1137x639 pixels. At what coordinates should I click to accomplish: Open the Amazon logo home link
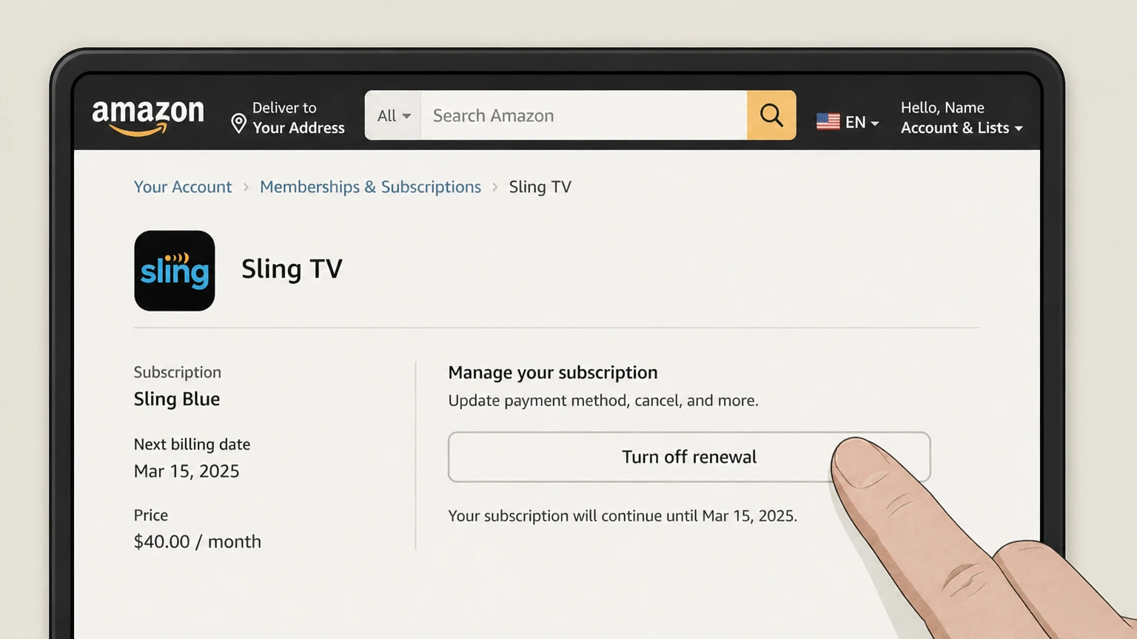[x=148, y=118]
